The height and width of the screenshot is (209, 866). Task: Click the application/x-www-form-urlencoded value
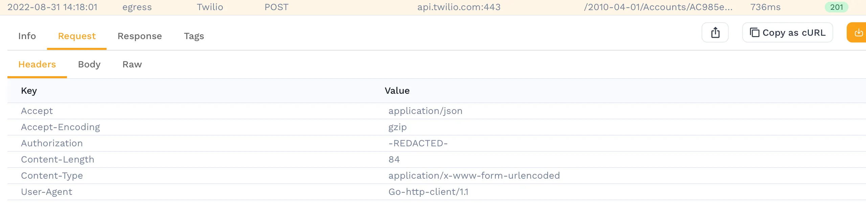click(x=474, y=176)
